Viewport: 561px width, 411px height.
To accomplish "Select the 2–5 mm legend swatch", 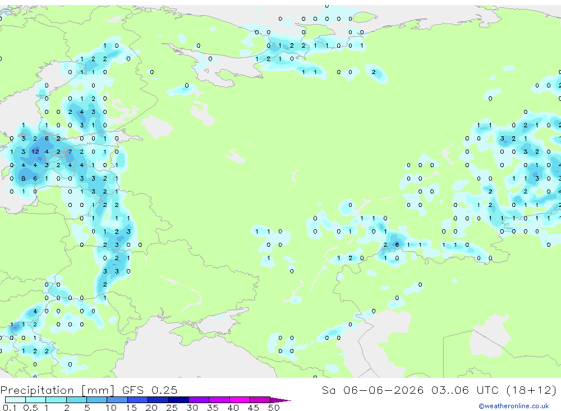I will coord(76,400).
